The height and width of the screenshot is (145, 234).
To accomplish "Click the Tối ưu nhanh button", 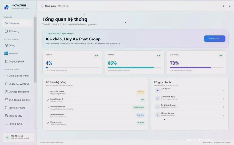I will 215,39.
